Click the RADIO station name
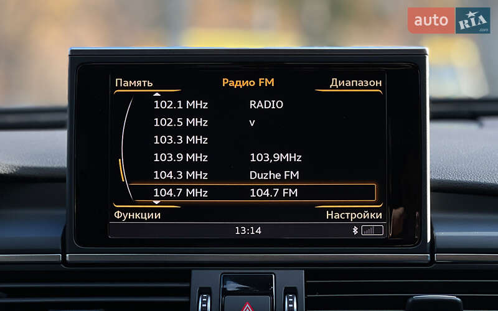The width and height of the screenshot is (498, 311). click(266, 104)
